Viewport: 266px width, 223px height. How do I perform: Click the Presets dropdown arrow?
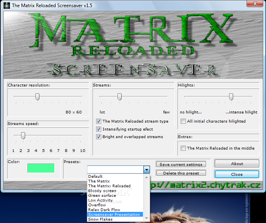click(x=146, y=169)
